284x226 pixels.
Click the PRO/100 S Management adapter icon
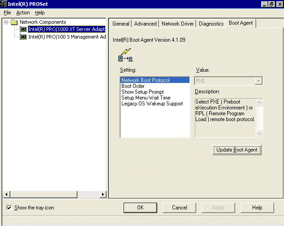(x=23, y=37)
